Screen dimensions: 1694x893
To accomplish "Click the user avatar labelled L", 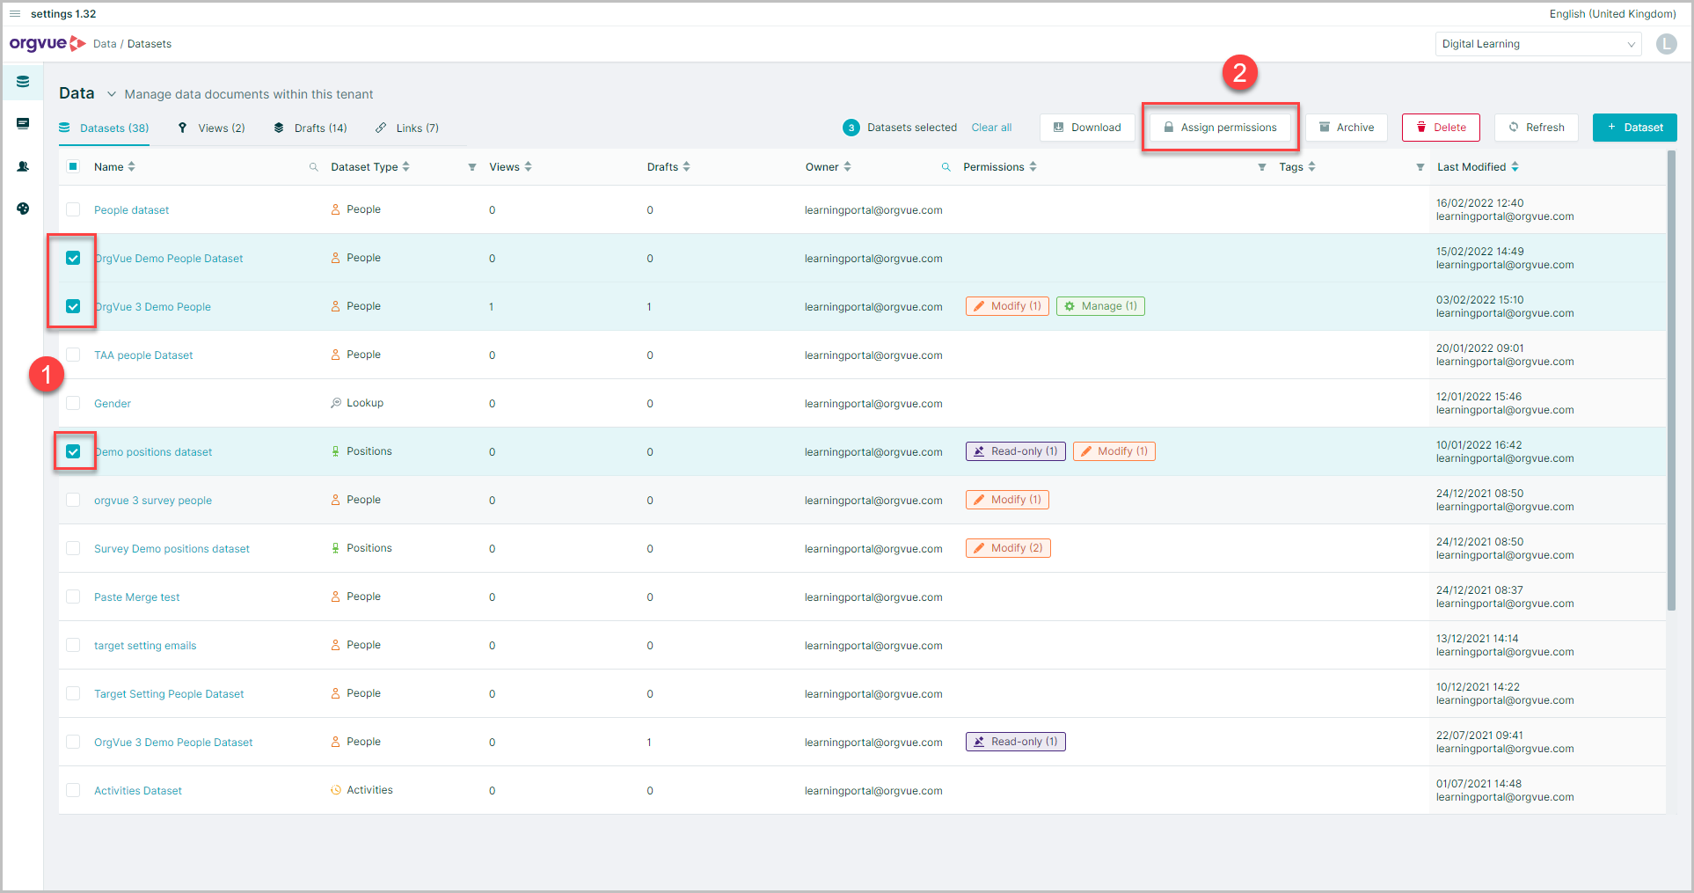I will click(1666, 44).
